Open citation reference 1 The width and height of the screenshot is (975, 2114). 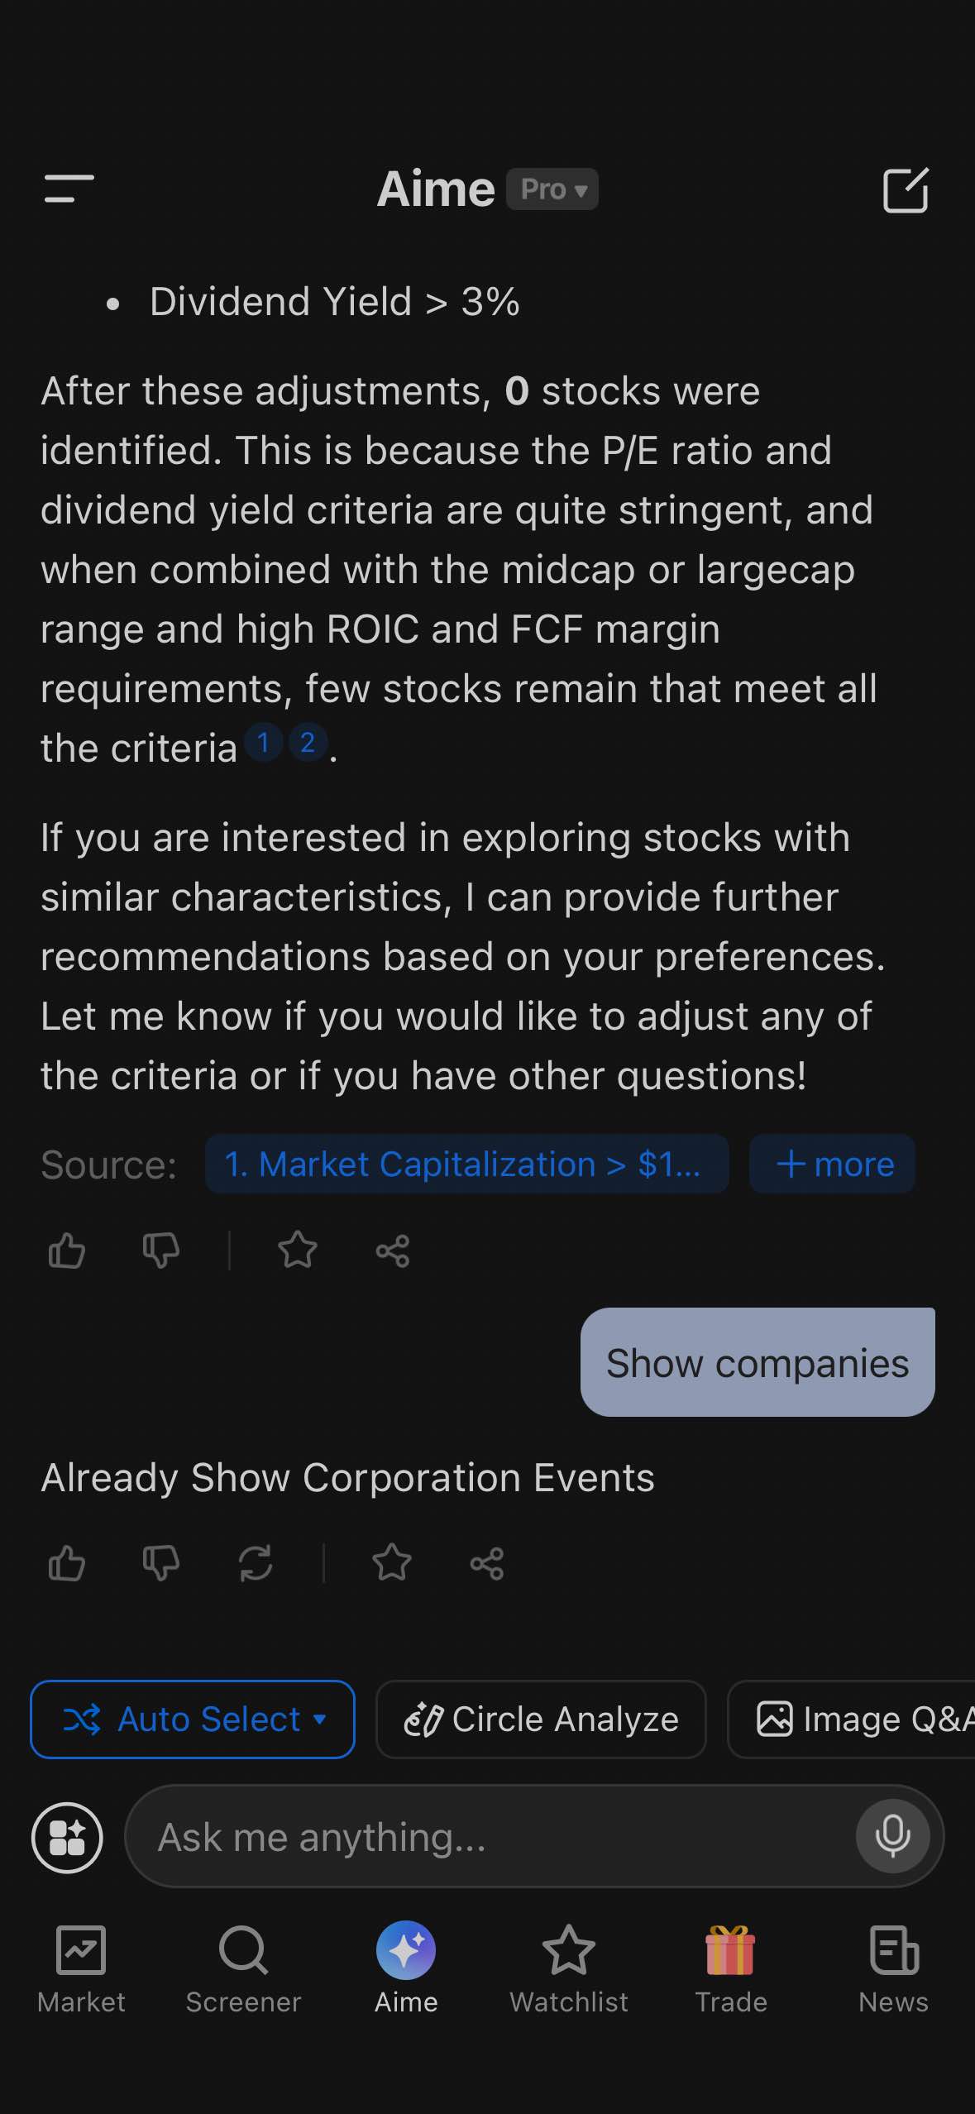tap(263, 743)
